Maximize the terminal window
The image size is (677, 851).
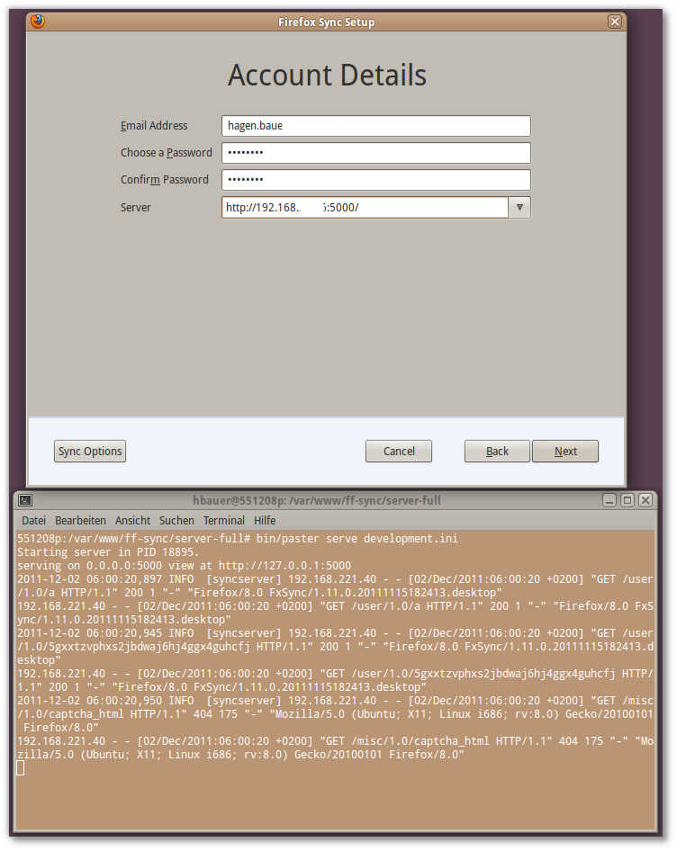pyautogui.click(x=627, y=500)
